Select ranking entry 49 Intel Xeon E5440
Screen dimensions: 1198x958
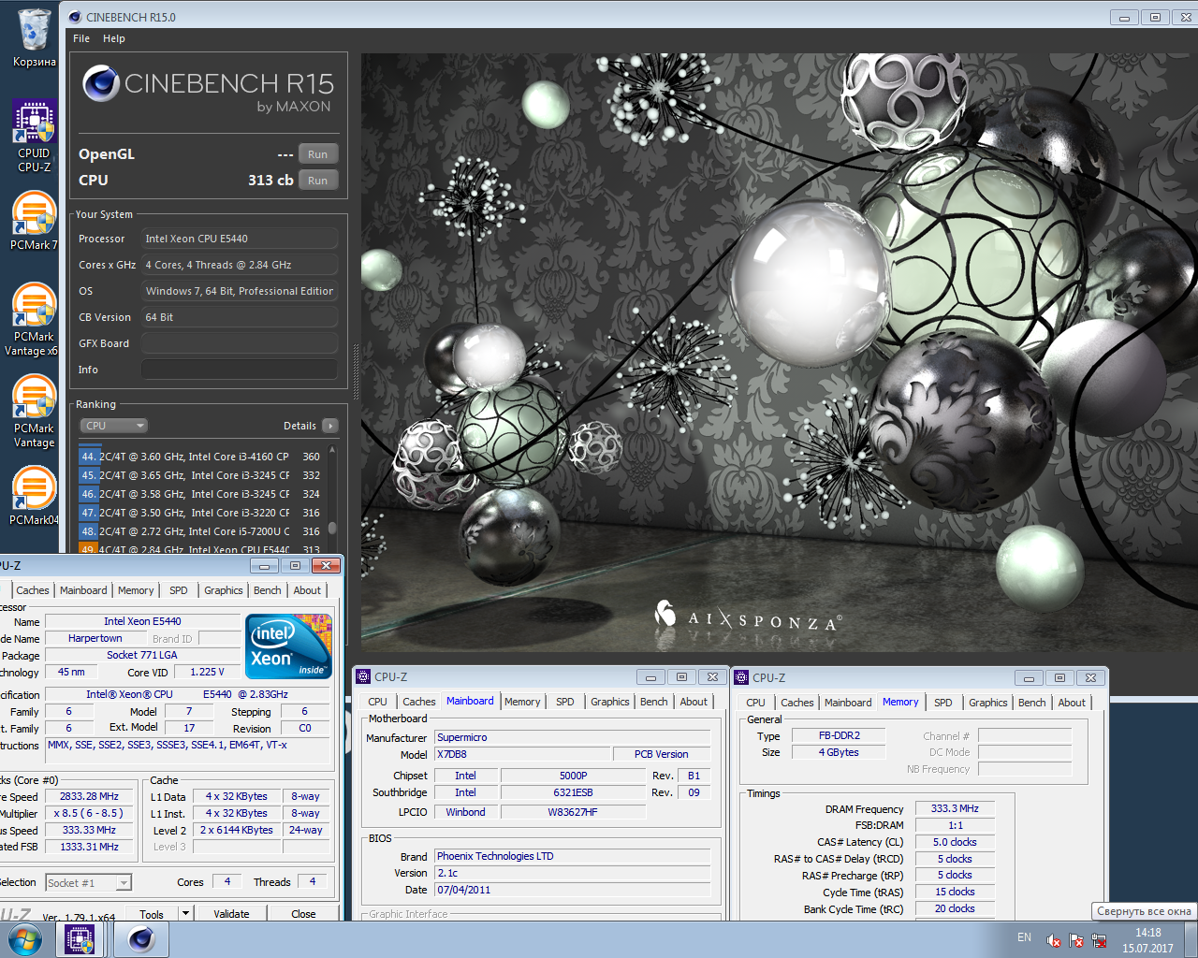(x=200, y=548)
